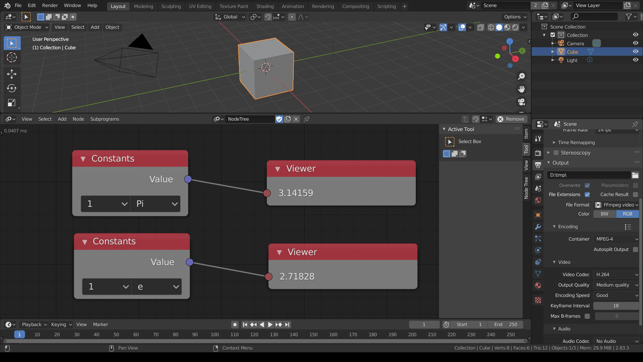
Task: Activate the Move tool
Action: coord(12,74)
